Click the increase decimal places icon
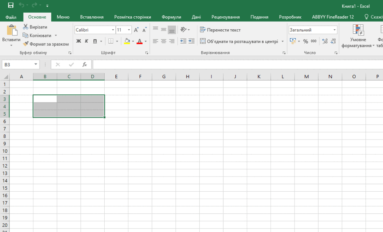Screen dimensions: 383x232 point(325,41)
